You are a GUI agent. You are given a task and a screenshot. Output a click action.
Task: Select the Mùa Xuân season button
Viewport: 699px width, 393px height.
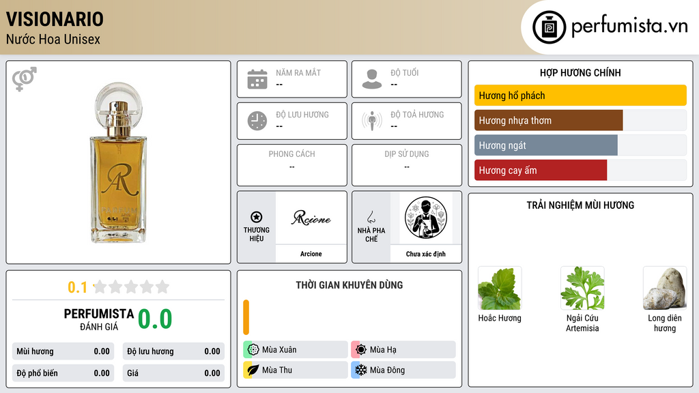(x=296, y=350)
